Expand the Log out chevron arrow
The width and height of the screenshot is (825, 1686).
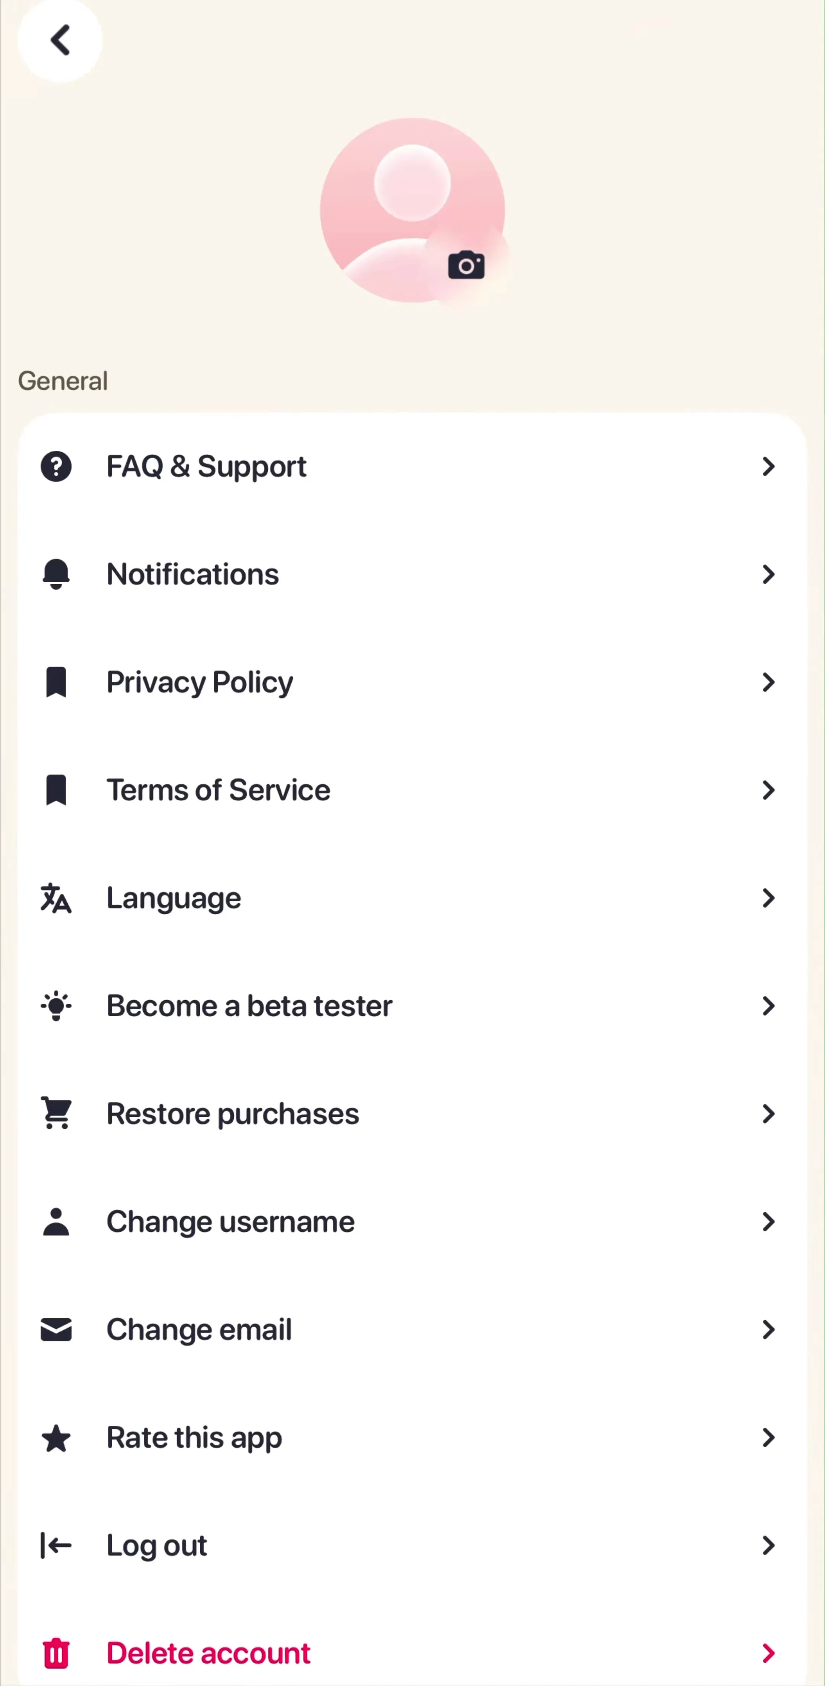click(769, 1545)
